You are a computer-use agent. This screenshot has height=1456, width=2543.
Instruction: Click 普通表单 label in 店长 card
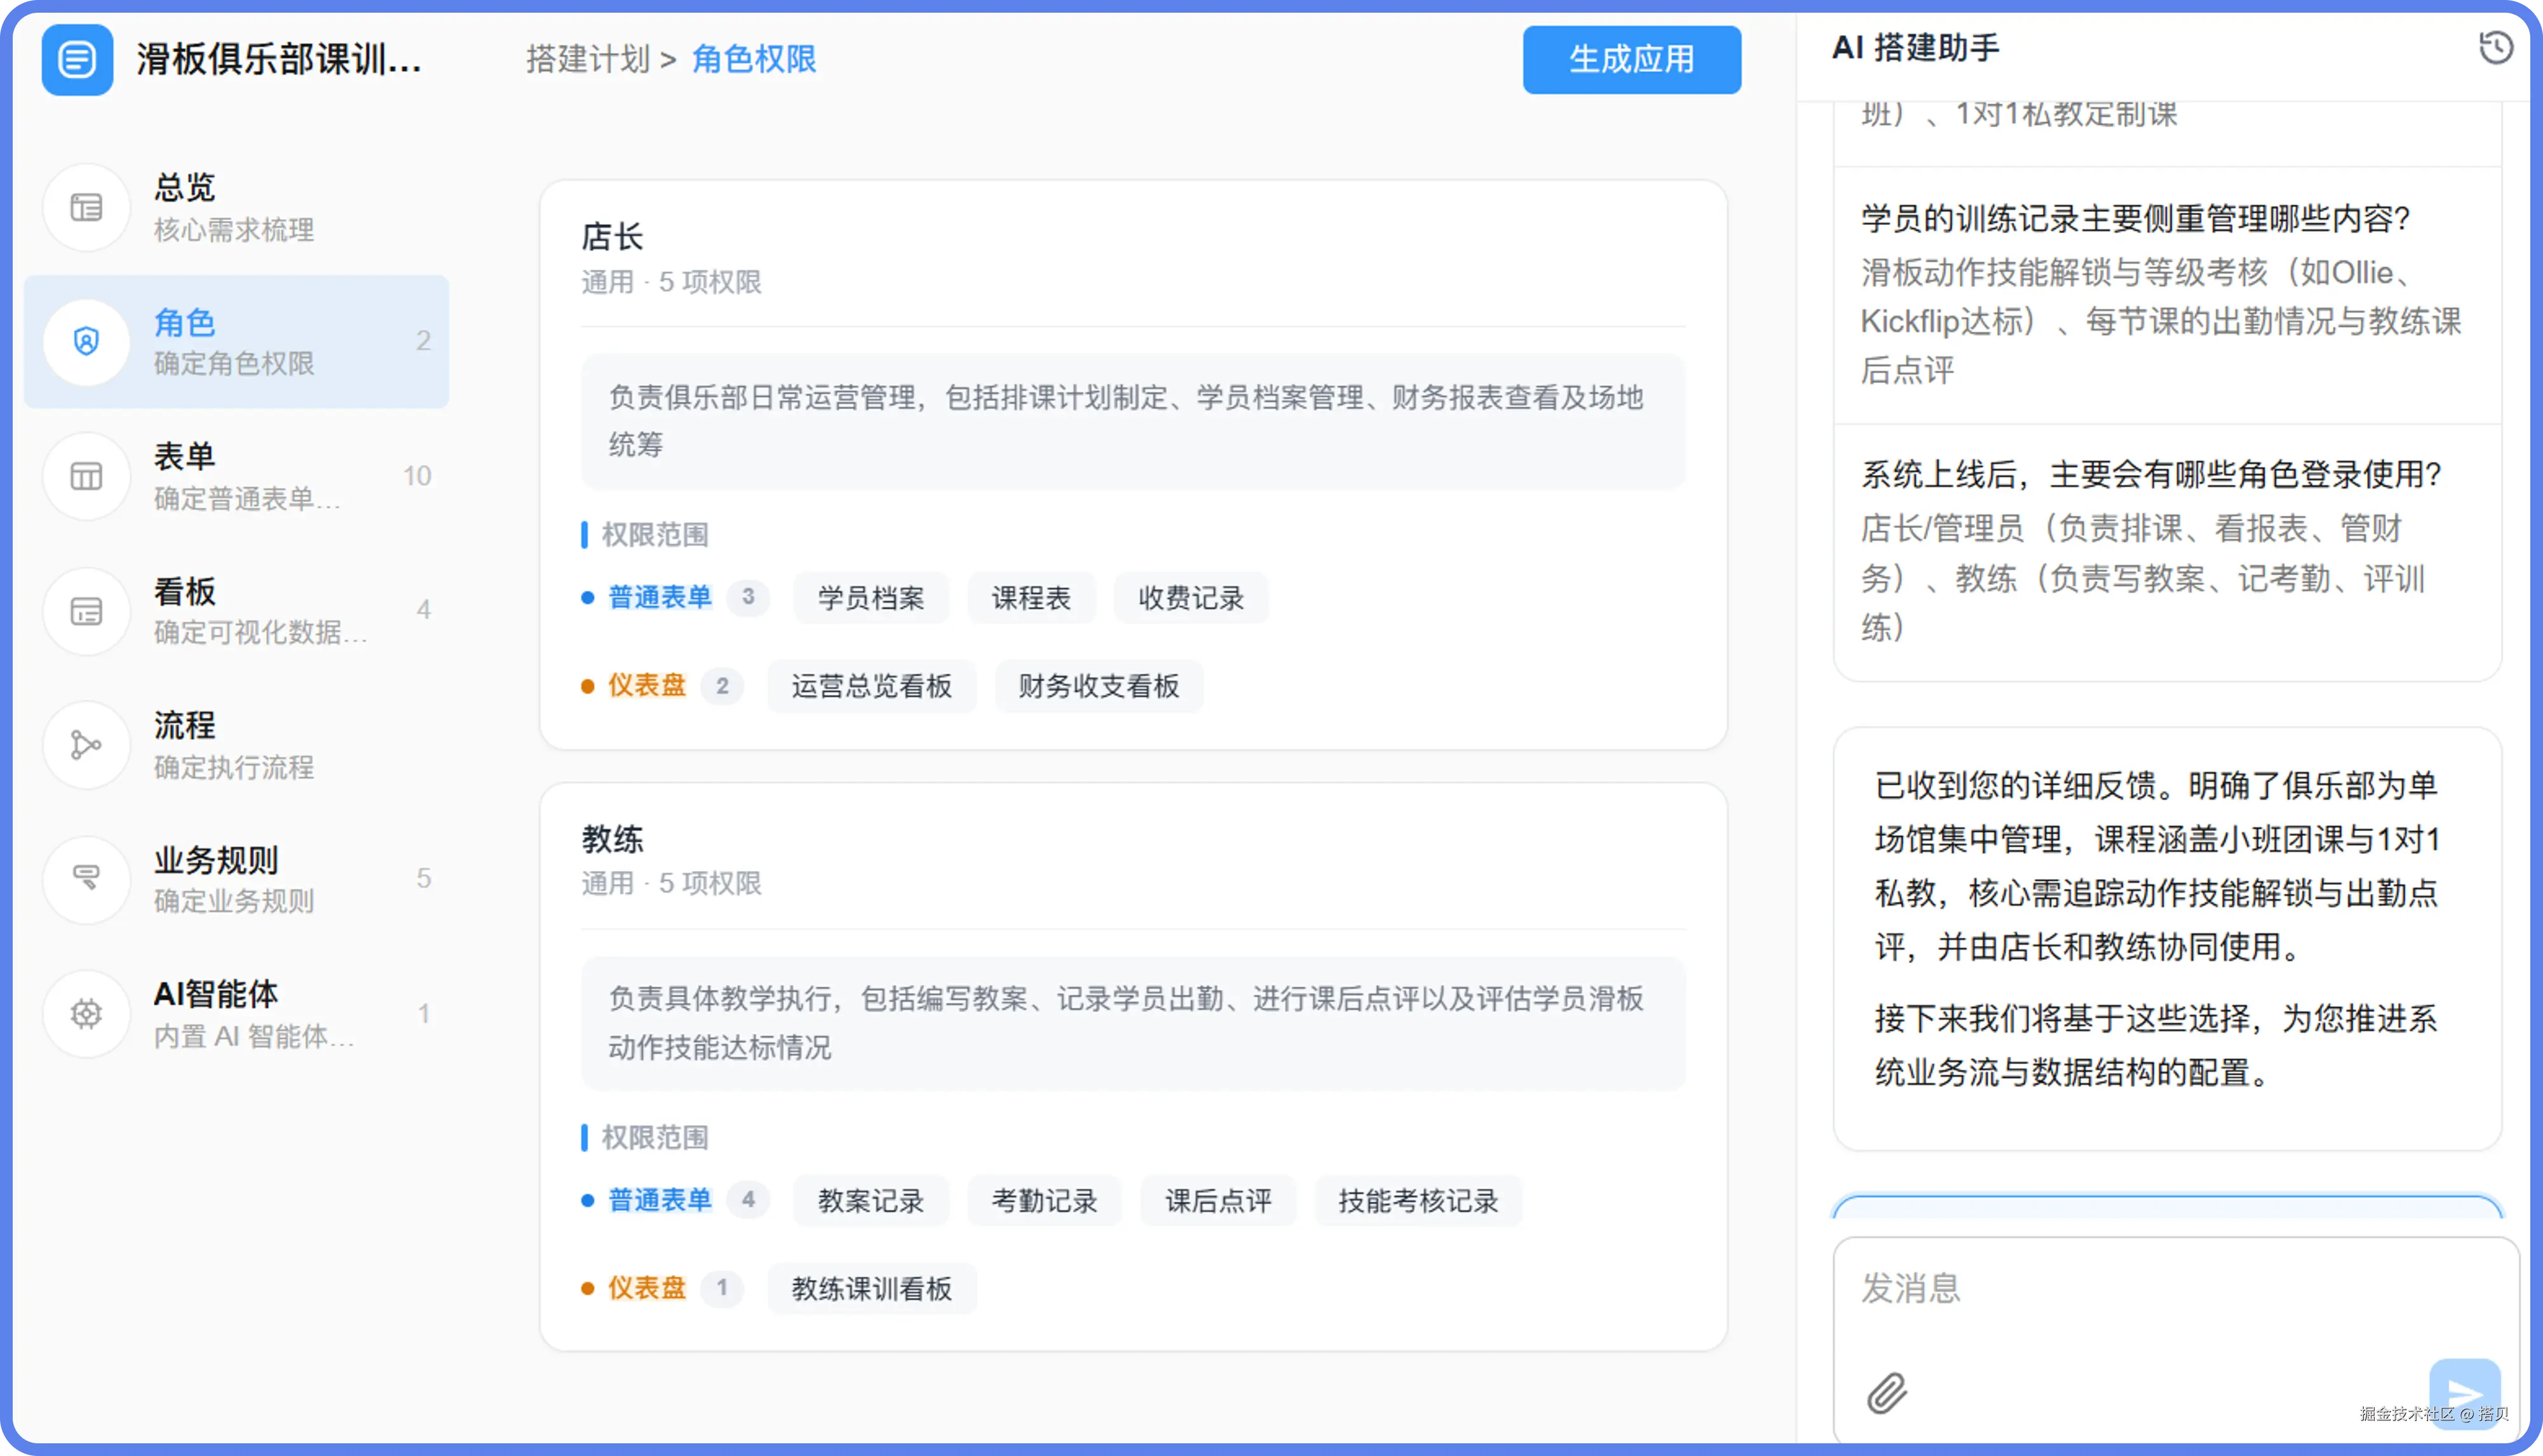pyautogui.click(x=660, y=598)
